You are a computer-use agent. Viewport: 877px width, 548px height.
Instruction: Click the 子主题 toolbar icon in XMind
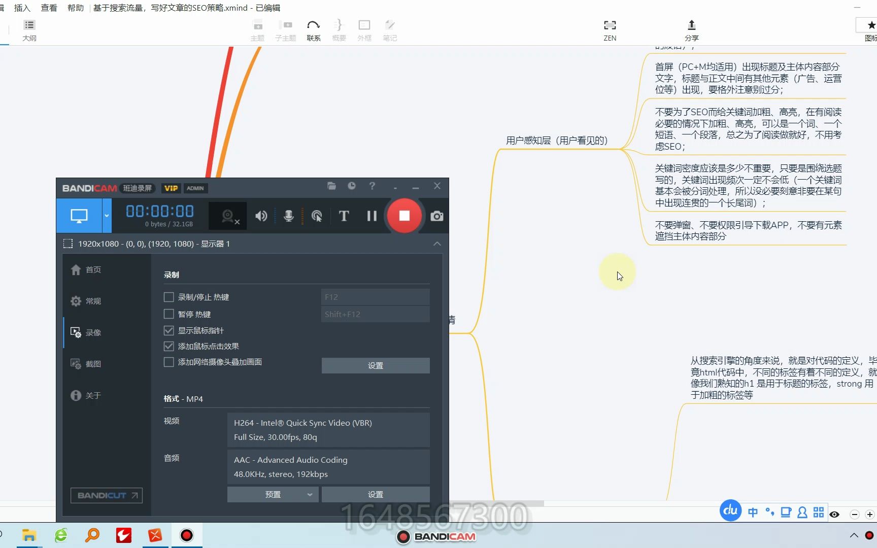286,30
